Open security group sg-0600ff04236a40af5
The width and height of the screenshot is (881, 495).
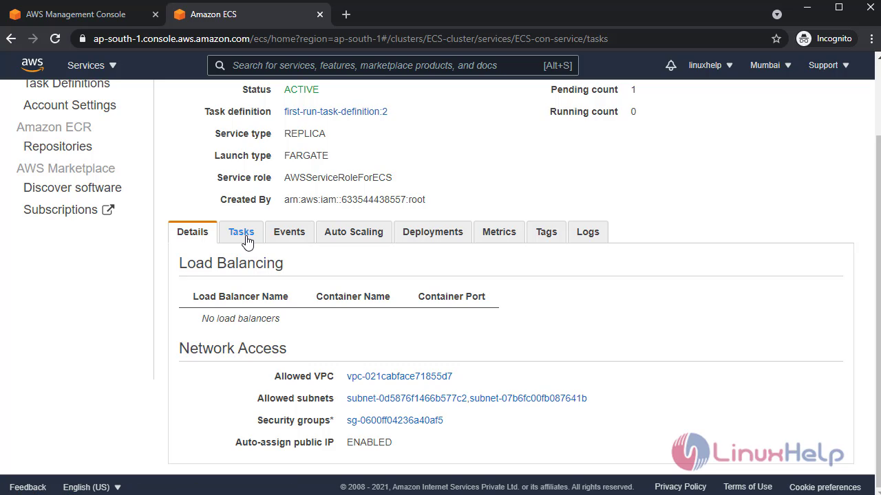[395, 420]
